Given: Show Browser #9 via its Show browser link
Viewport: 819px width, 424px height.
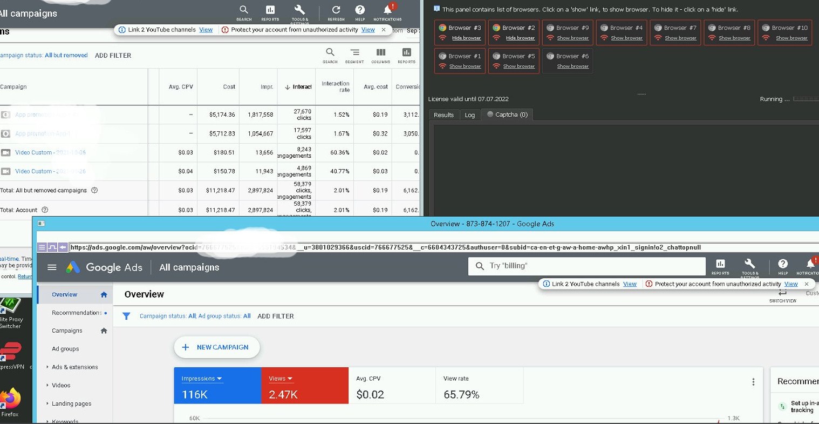Looking at the screenshot, I should 572,38.
